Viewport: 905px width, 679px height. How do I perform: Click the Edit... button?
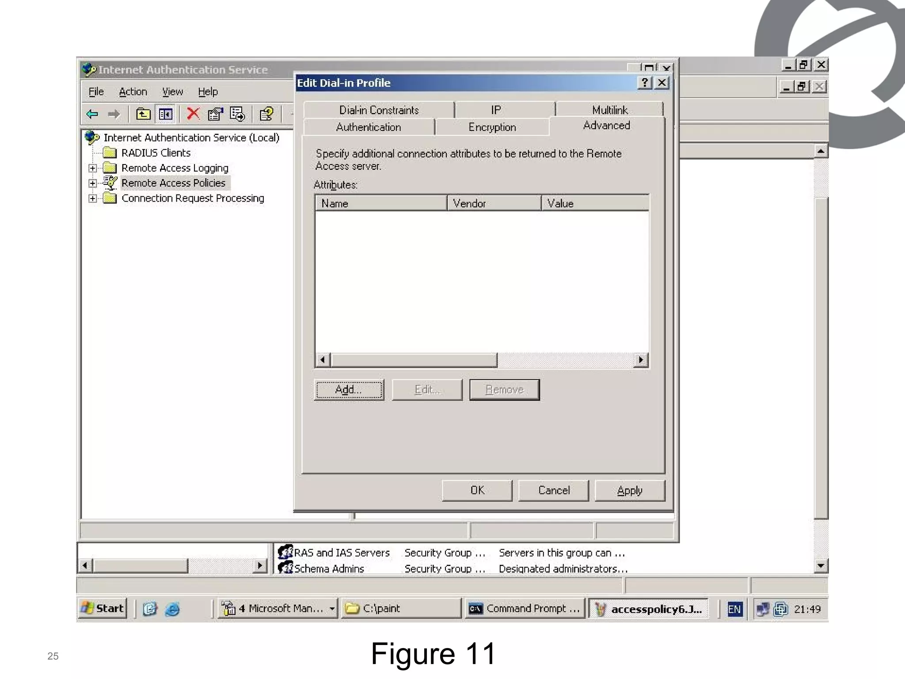click(x=427, y=389)
